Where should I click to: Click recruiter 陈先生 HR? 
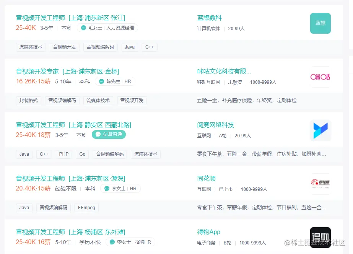coord(115,81)
